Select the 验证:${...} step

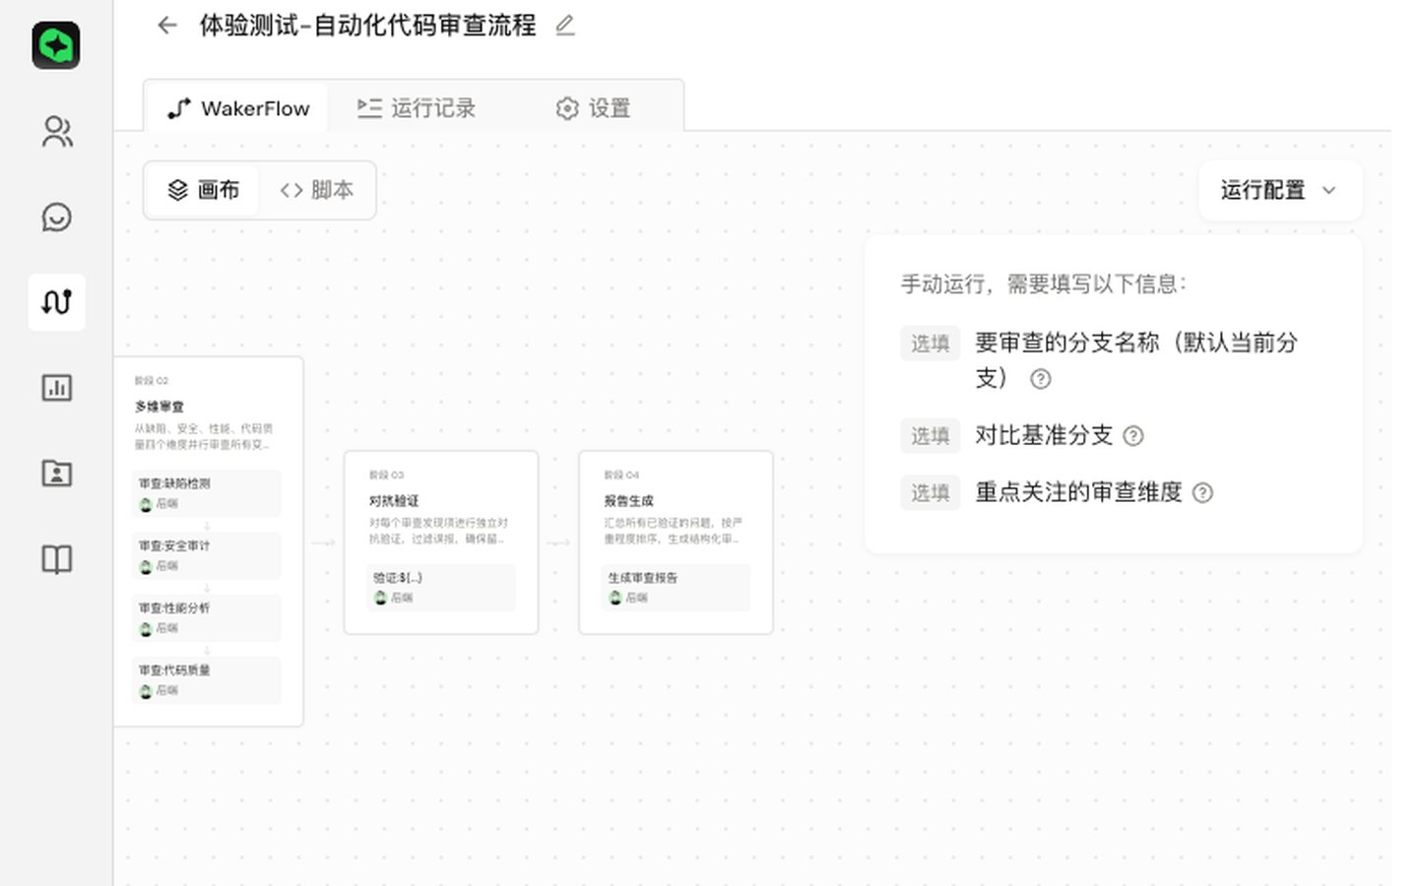pos(441,588)
